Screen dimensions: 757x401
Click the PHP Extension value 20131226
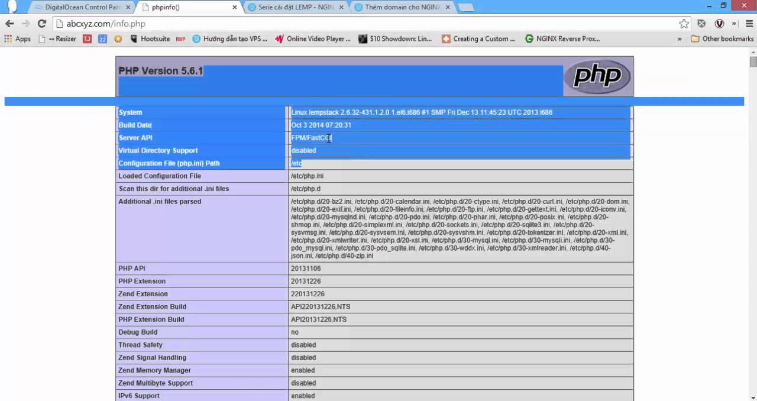point(306,282)
